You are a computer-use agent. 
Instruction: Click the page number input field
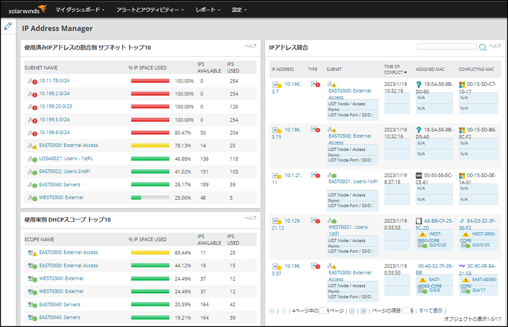325,311
